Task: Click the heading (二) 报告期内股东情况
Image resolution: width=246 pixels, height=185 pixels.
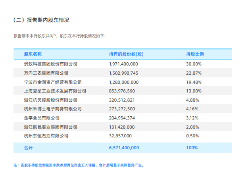Action: pyautogui.click(x=41, y=20)
